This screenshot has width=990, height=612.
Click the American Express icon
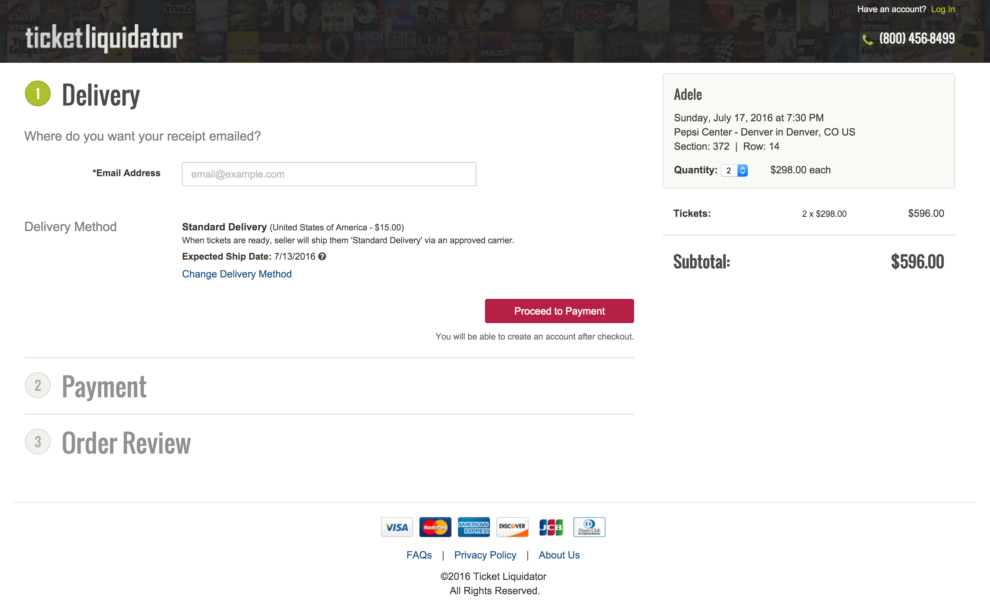(x=474, y=527)
